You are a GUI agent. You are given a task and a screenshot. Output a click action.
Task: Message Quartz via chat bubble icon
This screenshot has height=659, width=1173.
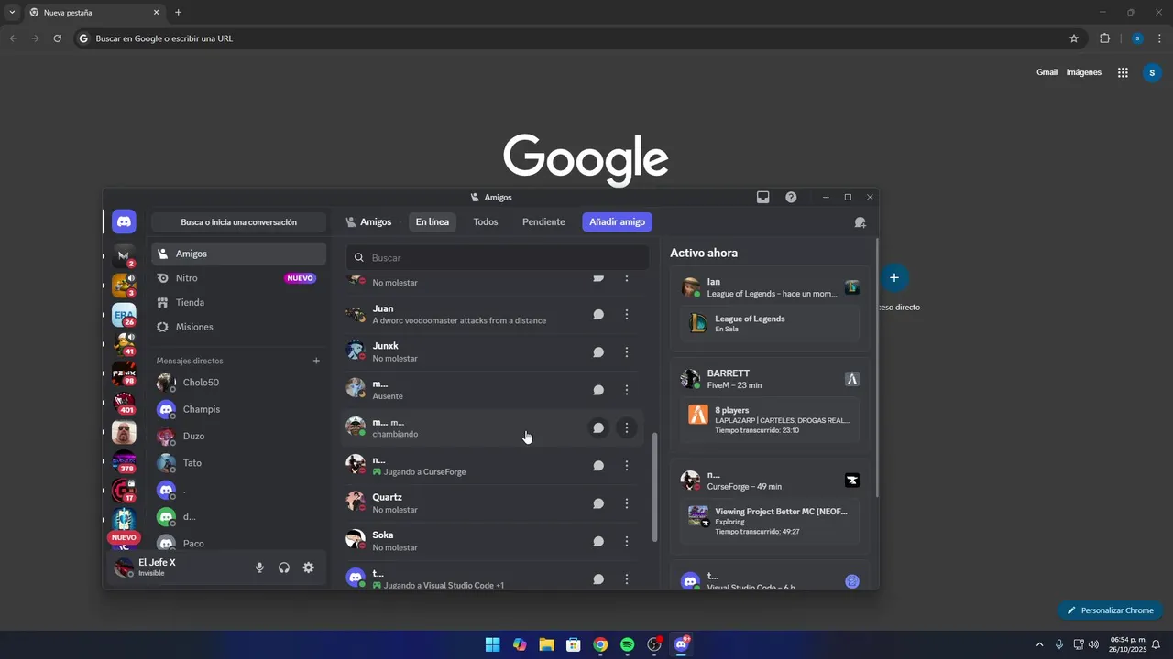(598, 503)
